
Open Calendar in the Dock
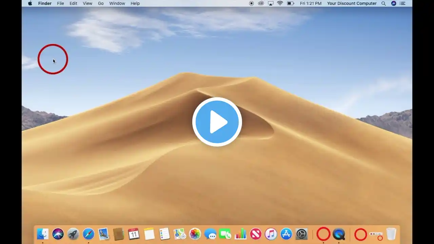(134, 234)
